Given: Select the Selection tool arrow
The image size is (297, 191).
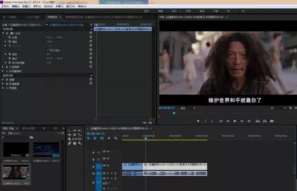Looking at the screenshot, I should tap(69, 131).
